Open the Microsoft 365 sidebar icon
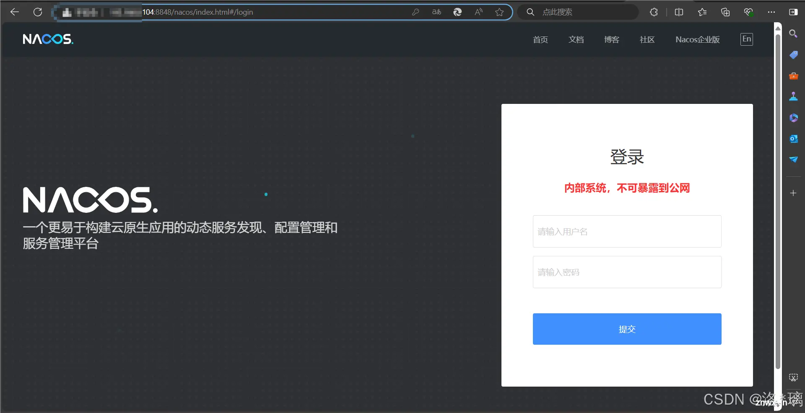Viewport: 805px width, 413px height. (793, 118)
